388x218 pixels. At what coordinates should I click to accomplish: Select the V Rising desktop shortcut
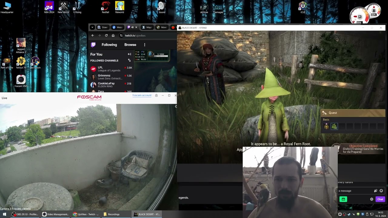click(x=77, y=8)
